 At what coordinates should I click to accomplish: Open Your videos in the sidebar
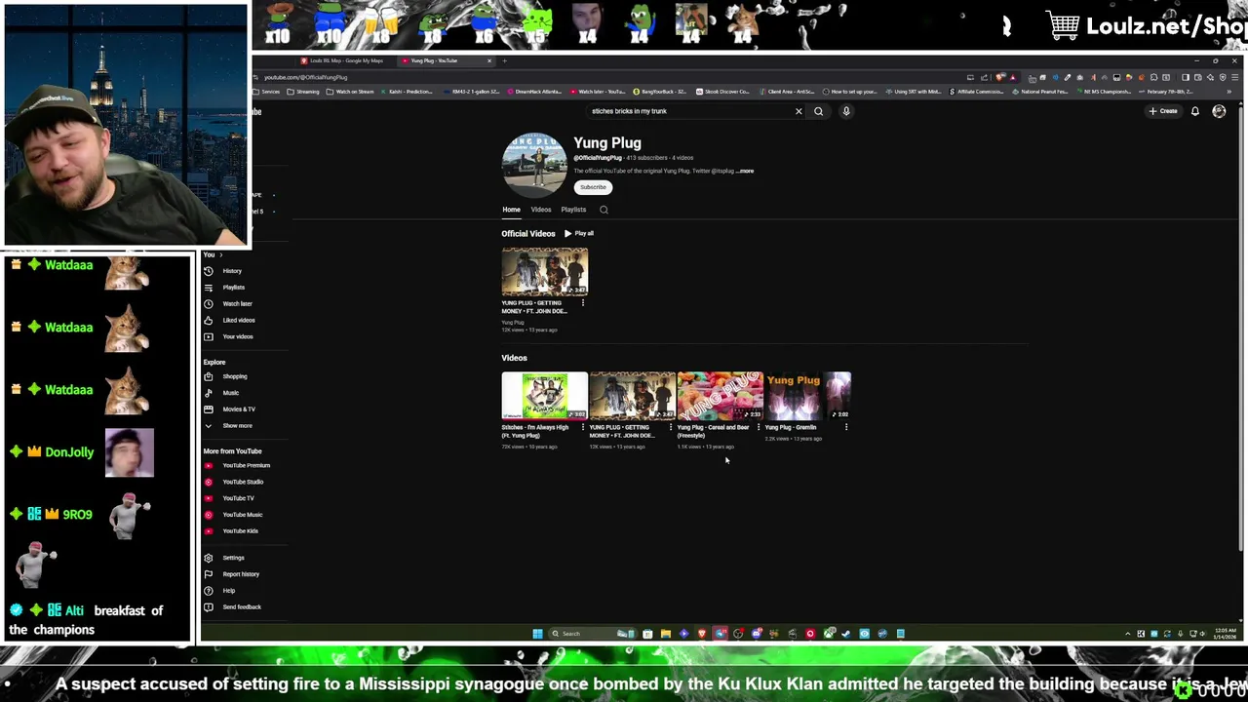click(237, 336)
